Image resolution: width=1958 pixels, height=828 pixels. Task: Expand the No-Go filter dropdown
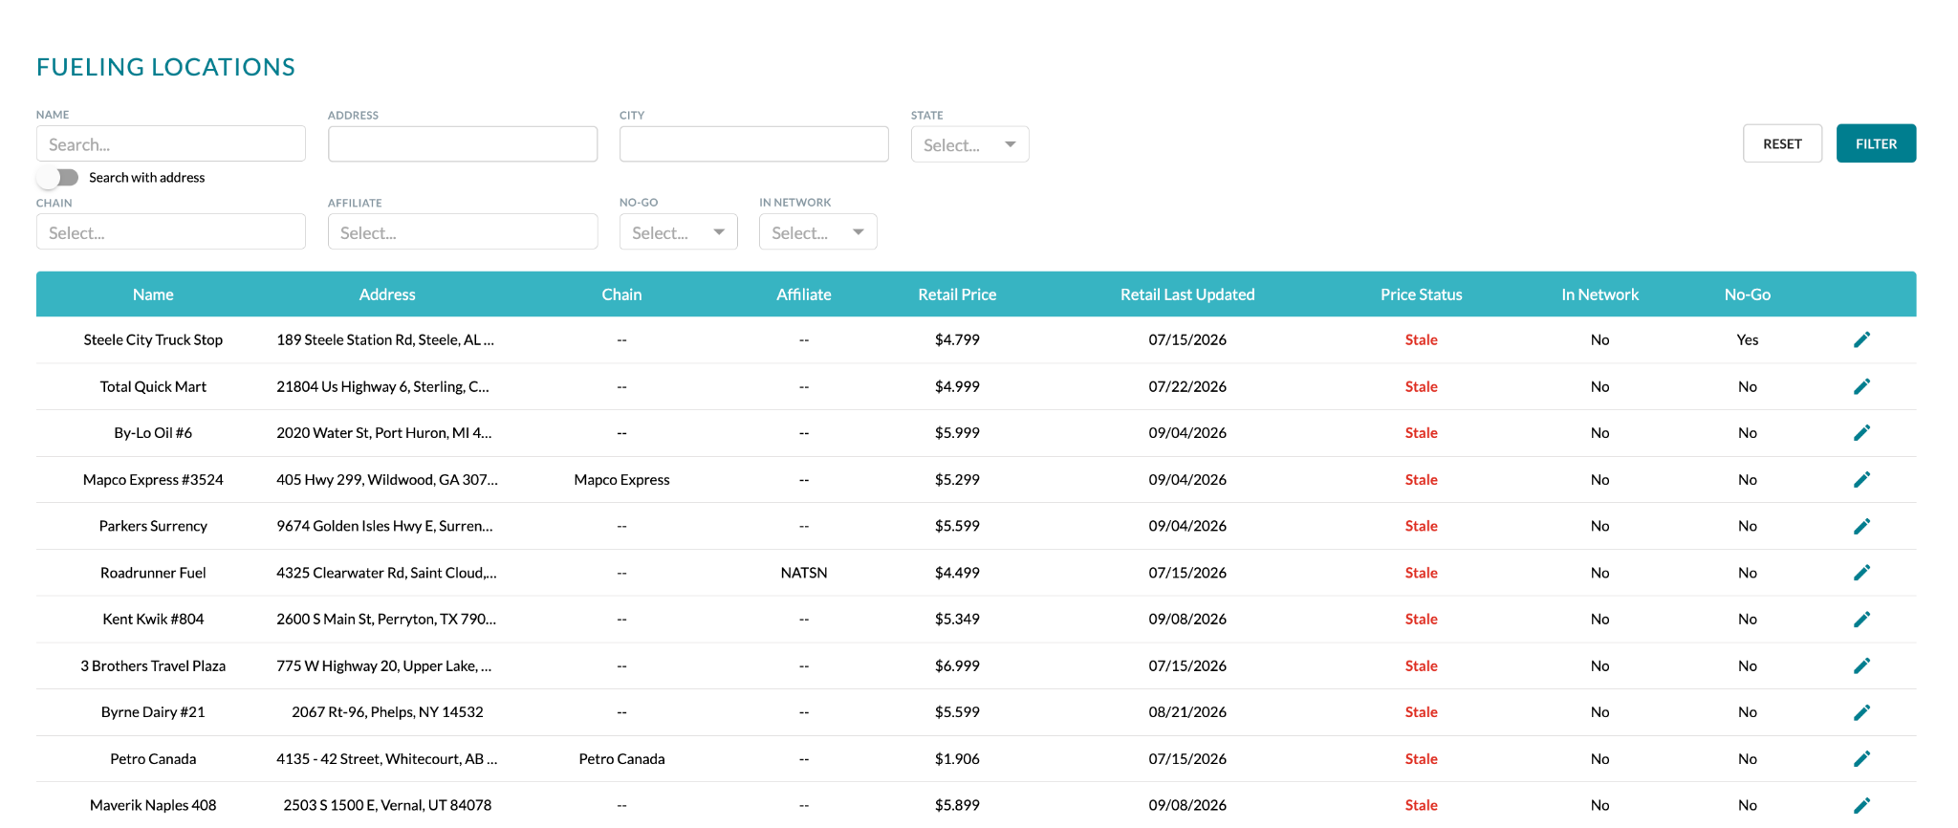678,232
